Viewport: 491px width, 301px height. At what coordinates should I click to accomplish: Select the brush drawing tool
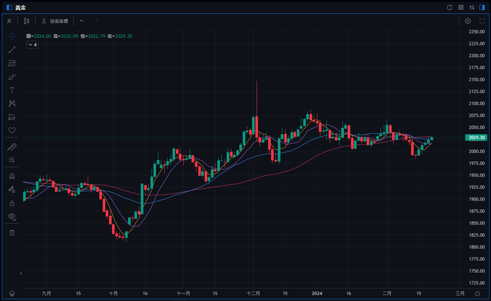coord(12,77)
